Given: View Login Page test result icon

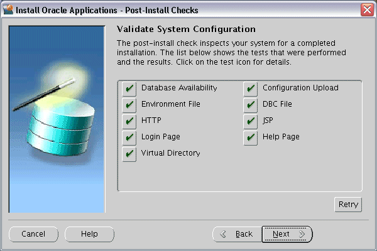Looking at the screenshot, I should click(129, 137).
